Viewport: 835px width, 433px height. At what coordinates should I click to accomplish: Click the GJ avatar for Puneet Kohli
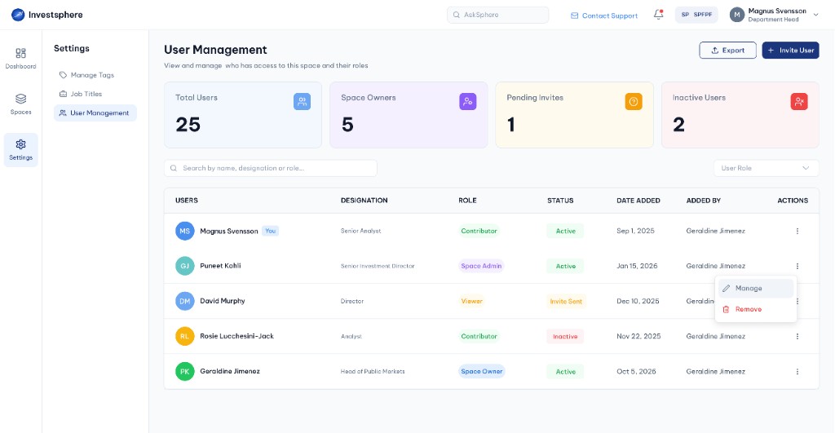pyautogui.click(x=185, y=266)
